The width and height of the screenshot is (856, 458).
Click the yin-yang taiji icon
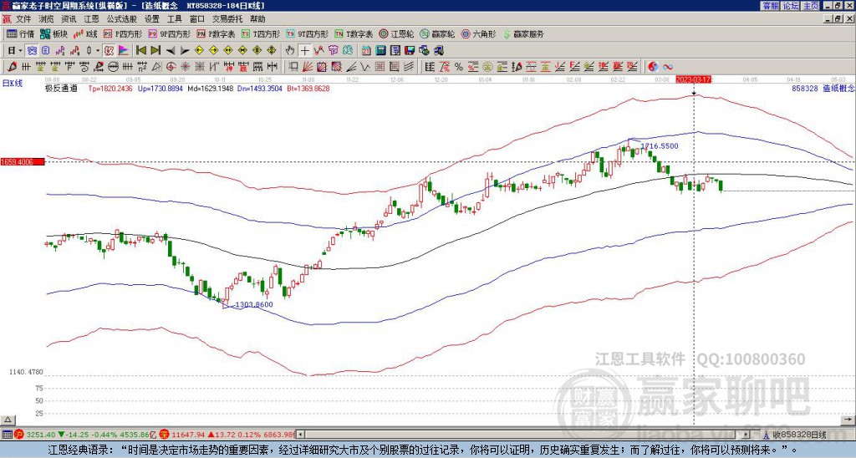coord(653,67)
